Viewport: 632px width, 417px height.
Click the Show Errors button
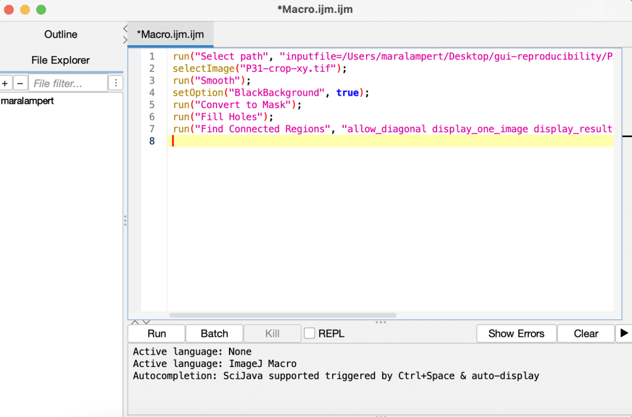[516, 334]
